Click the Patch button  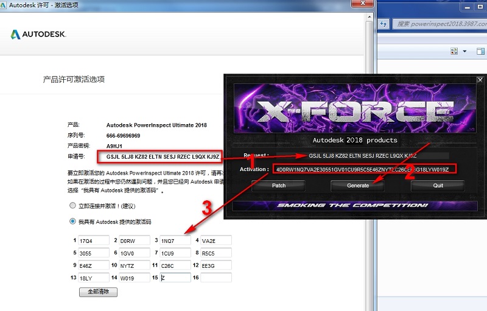point(279,186)
